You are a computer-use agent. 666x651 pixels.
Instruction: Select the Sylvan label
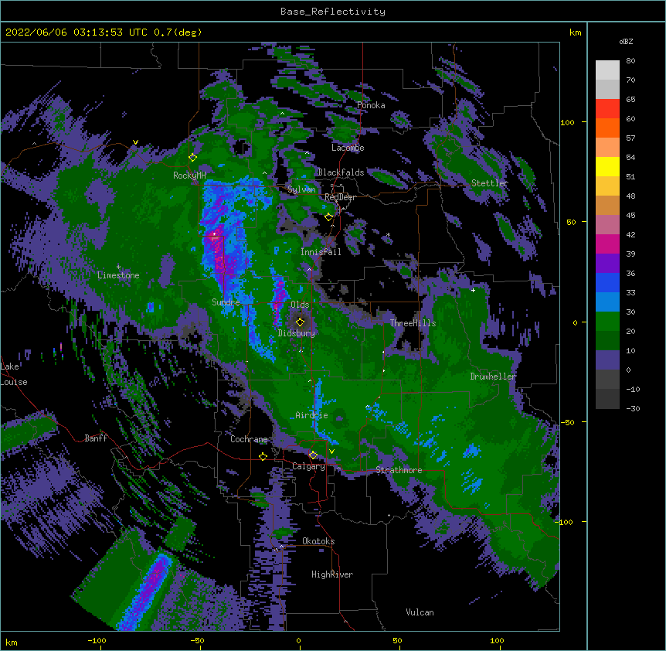point(301,189)
